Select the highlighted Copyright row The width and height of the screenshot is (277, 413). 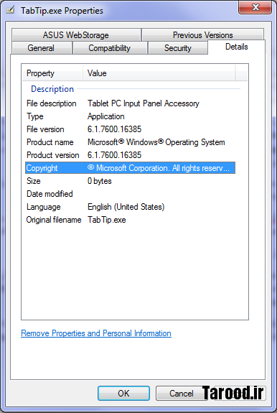click(x=130, y=168)
